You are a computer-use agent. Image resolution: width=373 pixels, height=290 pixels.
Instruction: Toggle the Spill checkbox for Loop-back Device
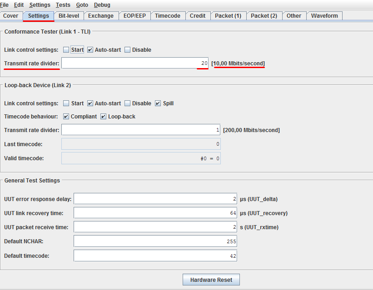pos(158,103)
